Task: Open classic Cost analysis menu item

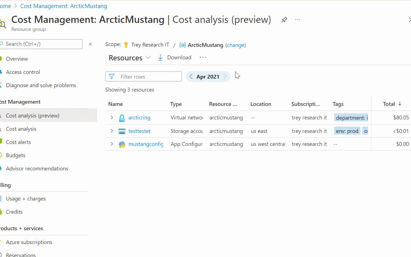Action: 21,129
